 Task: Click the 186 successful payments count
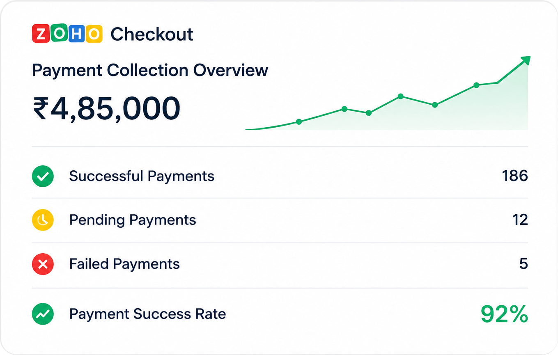[515, 176]
